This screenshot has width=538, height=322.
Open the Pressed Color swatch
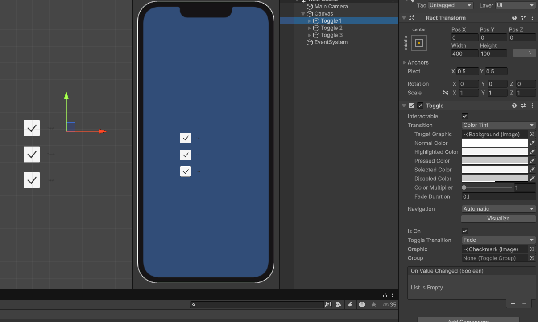coord(495,161)
